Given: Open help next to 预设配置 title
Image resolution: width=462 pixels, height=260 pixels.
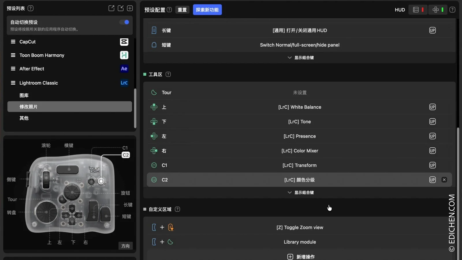Looking at the screenshot, I should (x=169, y=10).
